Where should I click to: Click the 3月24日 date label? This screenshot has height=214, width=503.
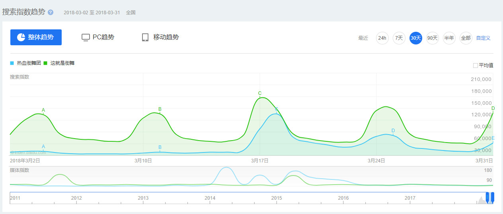[x=376, y=161]
